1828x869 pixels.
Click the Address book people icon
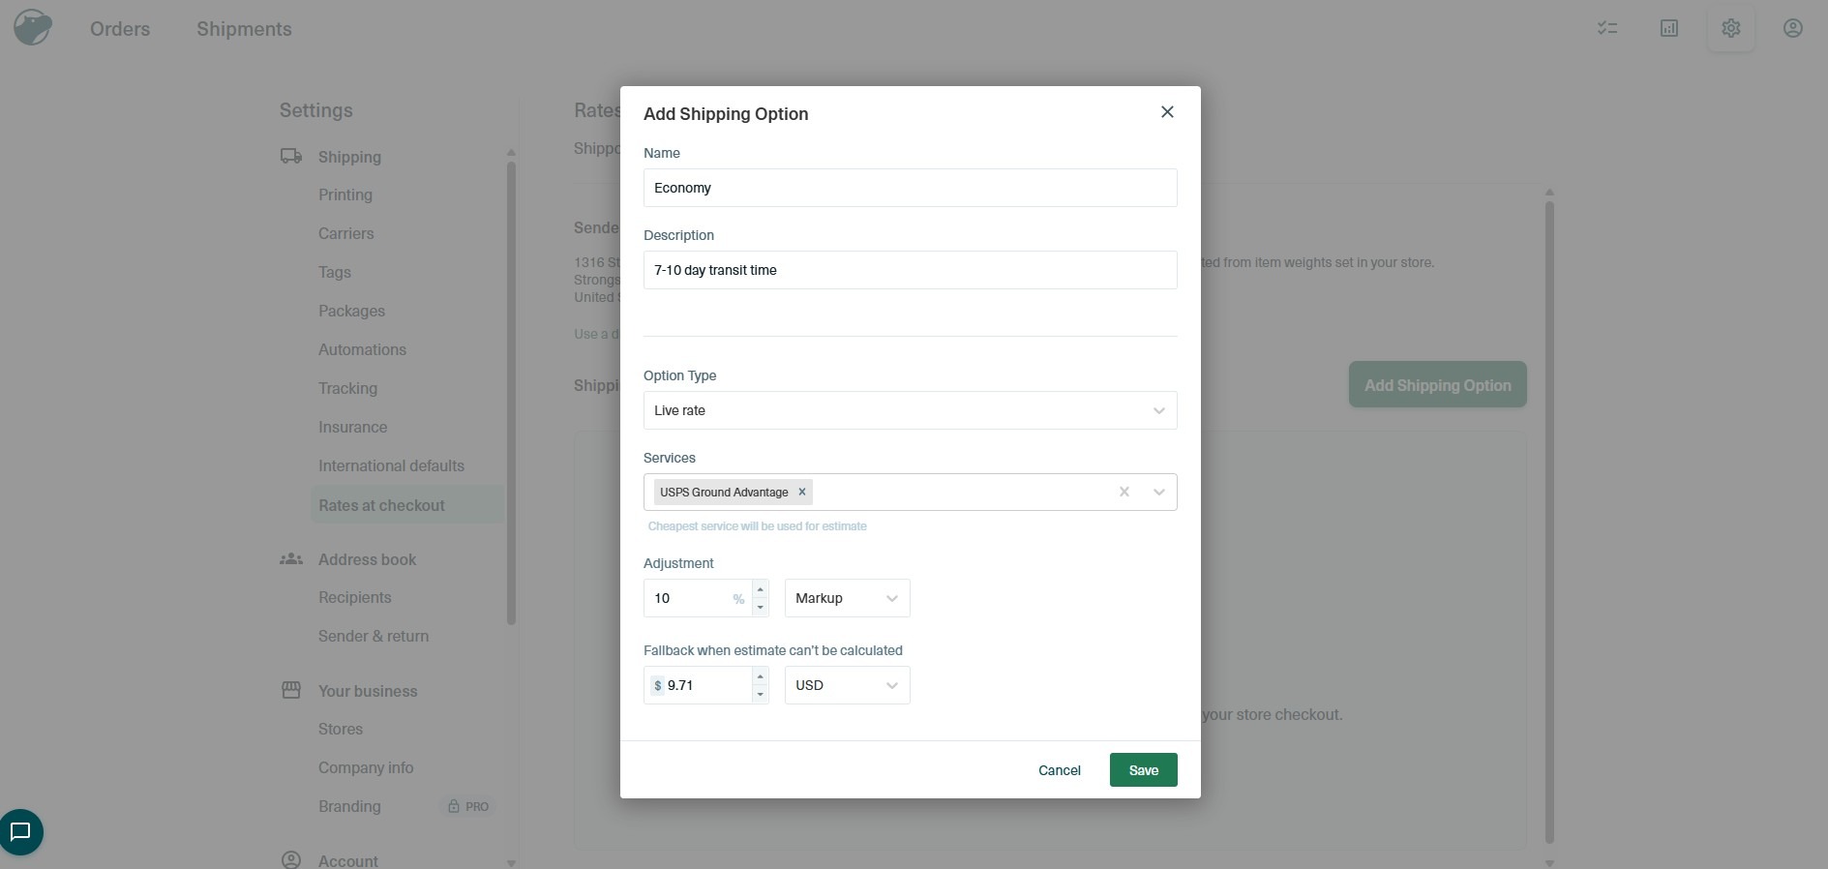pos(291,559)
